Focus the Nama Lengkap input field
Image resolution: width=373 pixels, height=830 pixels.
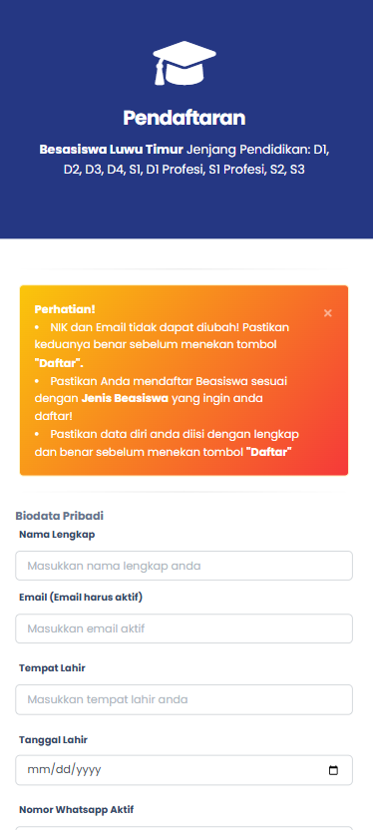click(x=185, y=566)
